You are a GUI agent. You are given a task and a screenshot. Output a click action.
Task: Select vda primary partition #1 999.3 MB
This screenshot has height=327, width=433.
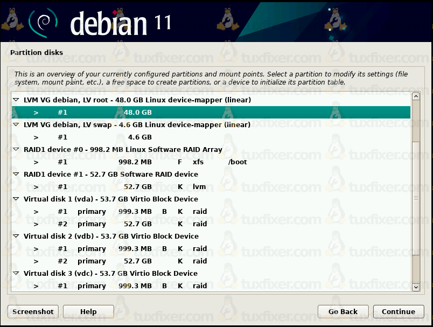[x=210, y=212]
